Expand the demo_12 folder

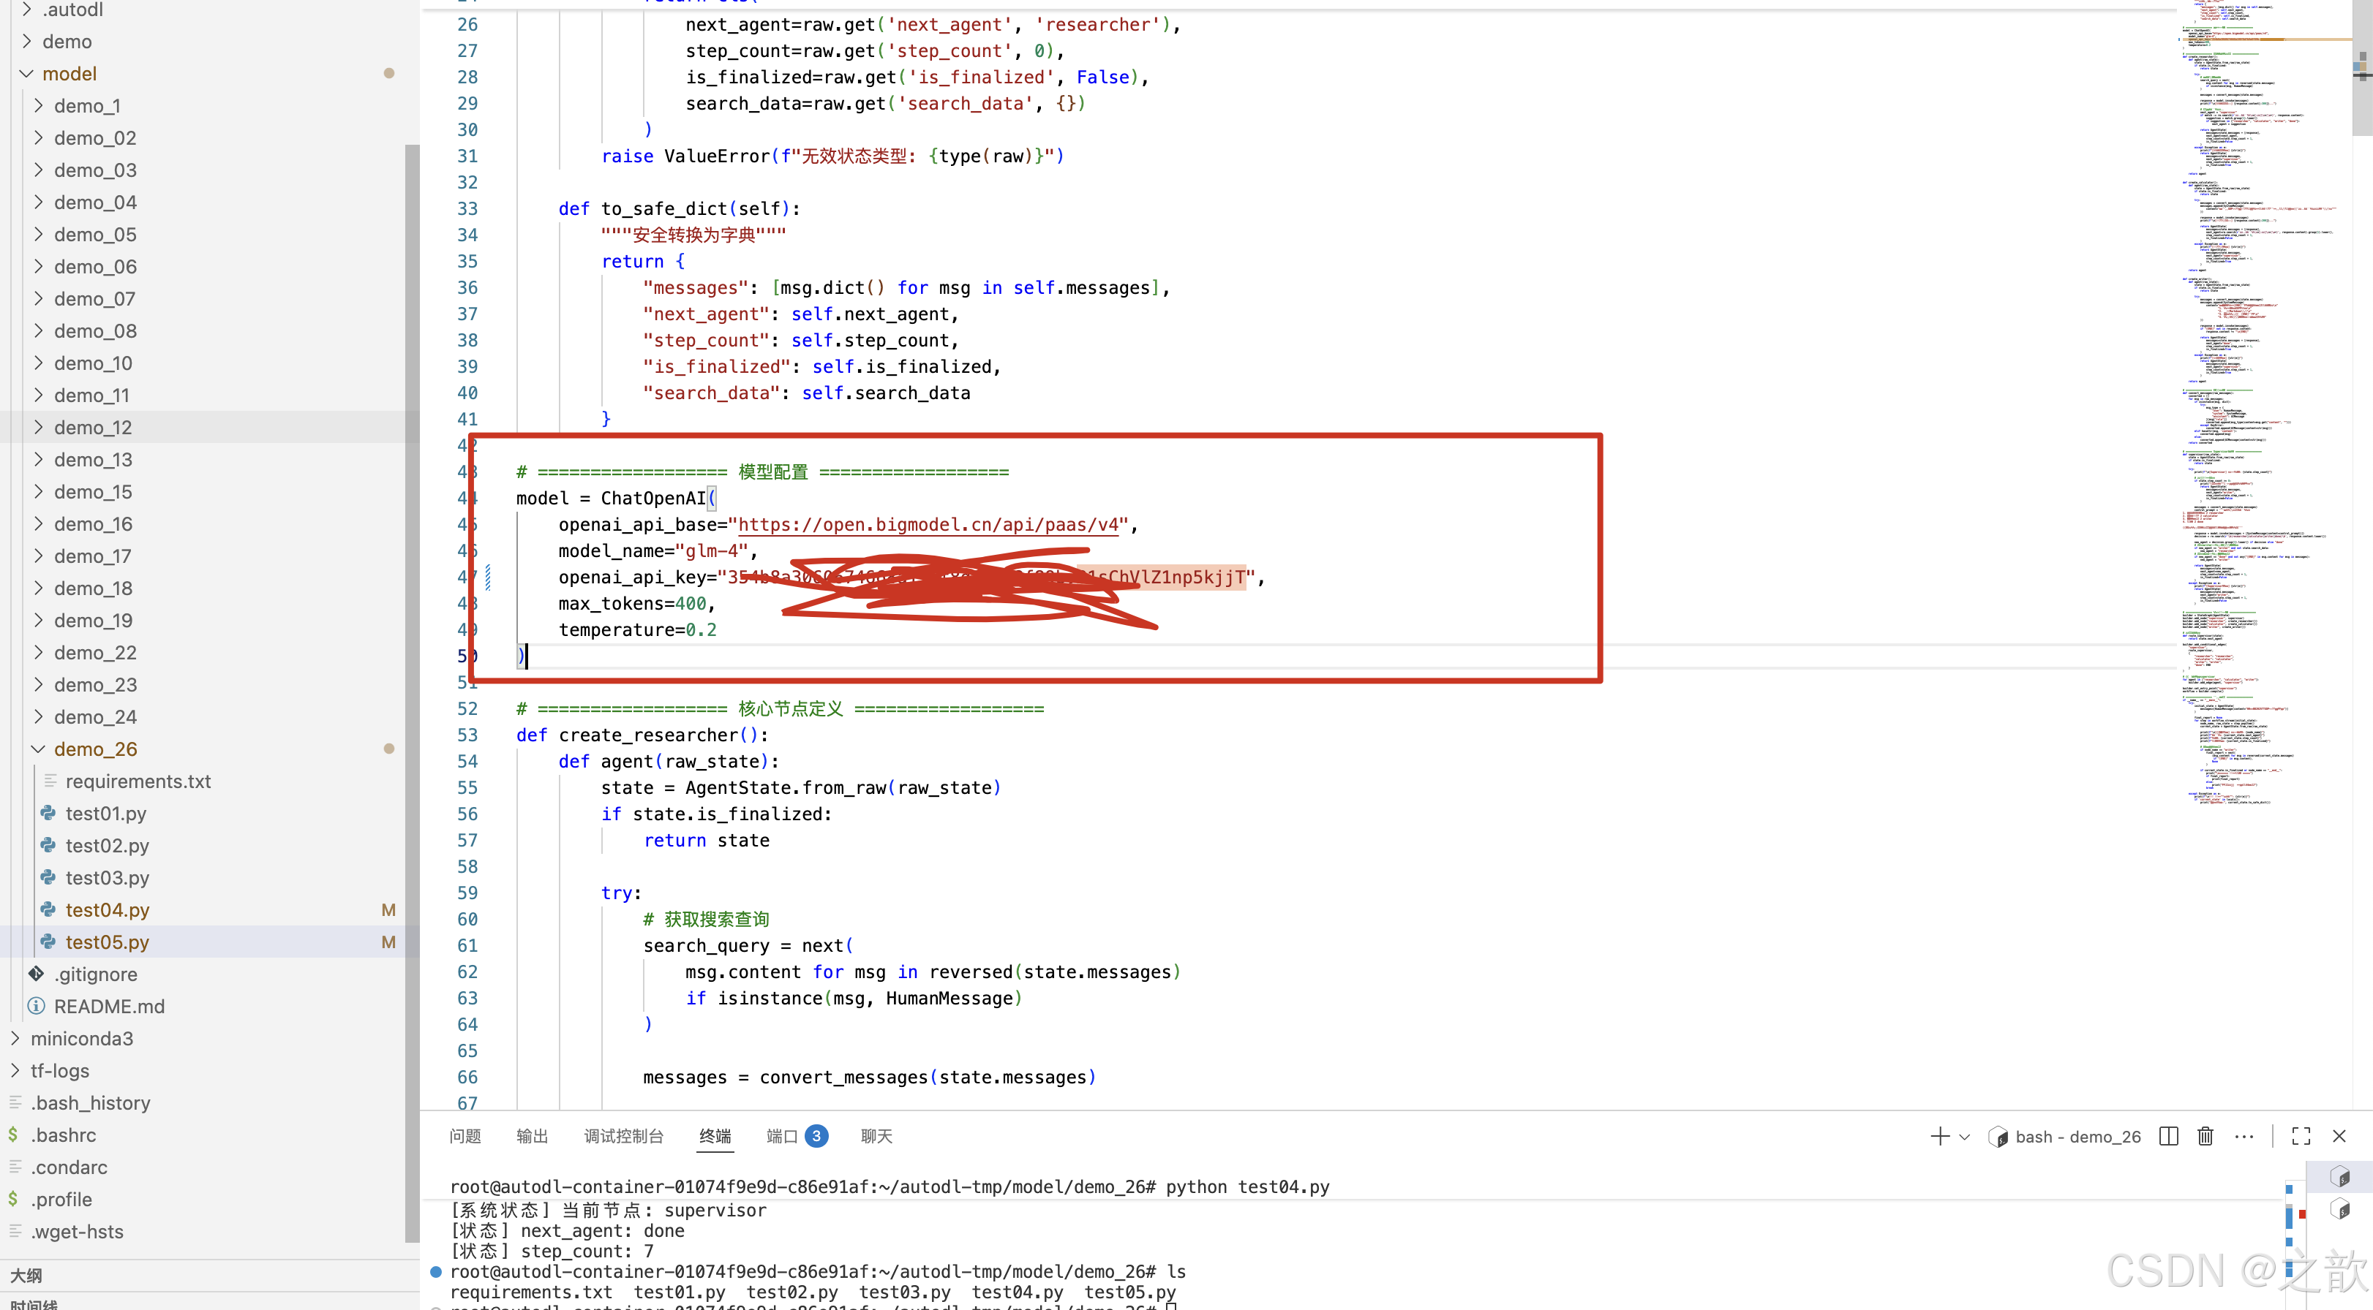coord(39,427)
